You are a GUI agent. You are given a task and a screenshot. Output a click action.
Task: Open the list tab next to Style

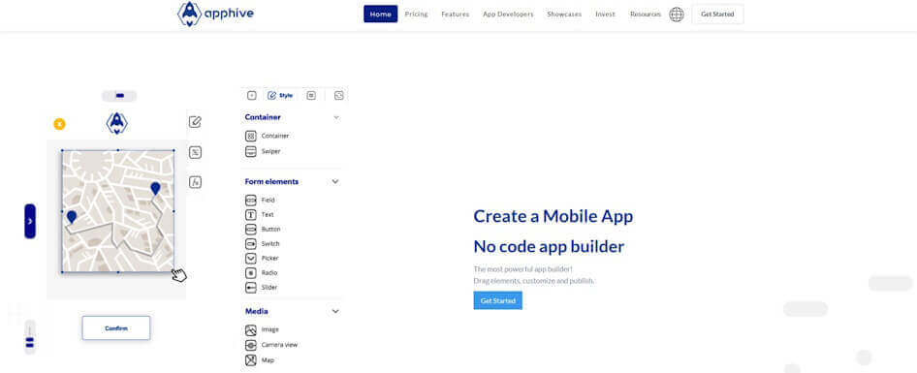311,96
